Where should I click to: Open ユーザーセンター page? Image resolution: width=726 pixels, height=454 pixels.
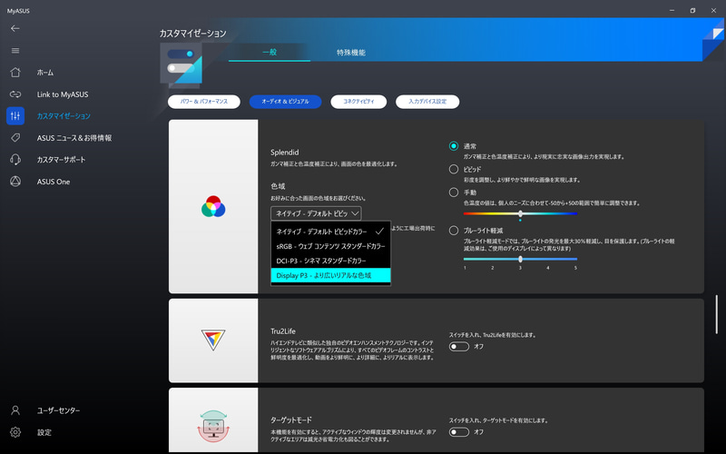[x=58, y=410]
